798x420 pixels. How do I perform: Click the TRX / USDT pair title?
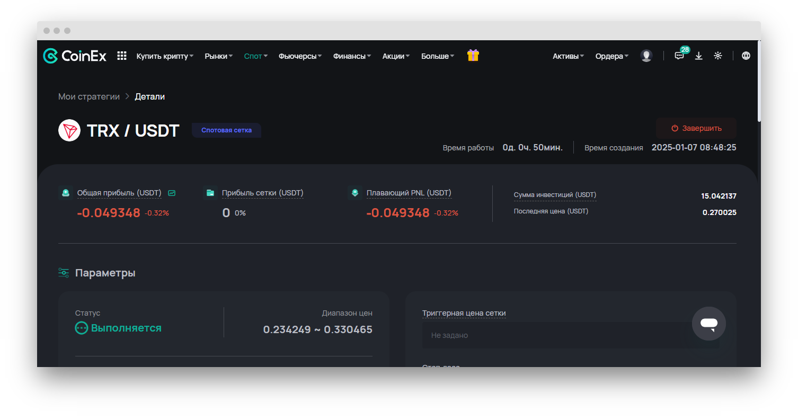click(x=133, y=131)
